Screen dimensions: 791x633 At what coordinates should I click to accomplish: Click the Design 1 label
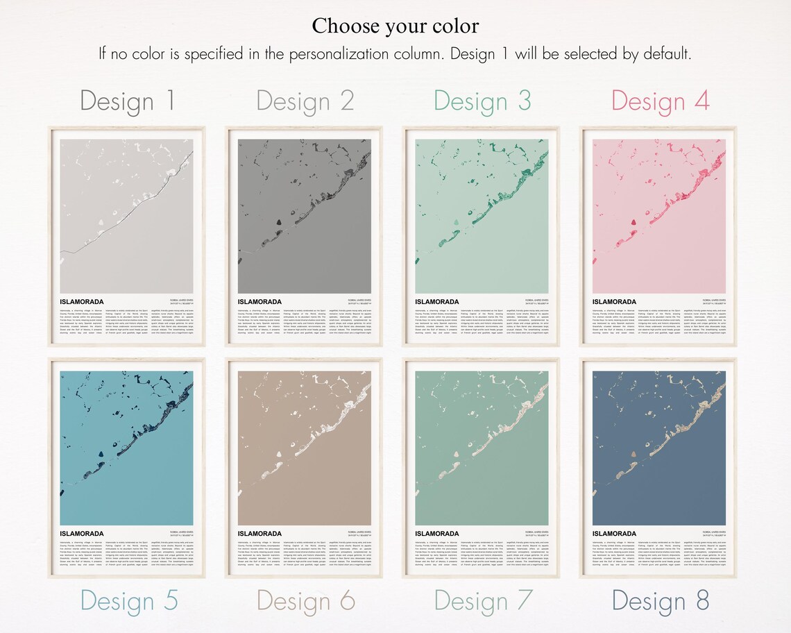coord(128,101)
